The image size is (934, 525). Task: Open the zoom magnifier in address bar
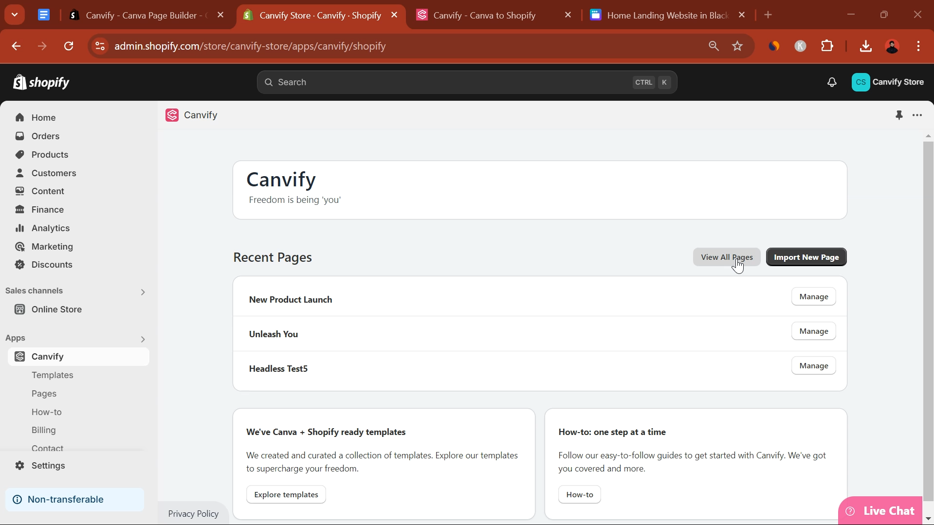coord(714,46)
